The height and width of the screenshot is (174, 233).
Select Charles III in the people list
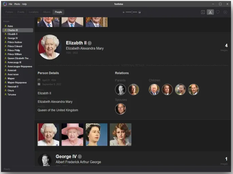(18, 30)
